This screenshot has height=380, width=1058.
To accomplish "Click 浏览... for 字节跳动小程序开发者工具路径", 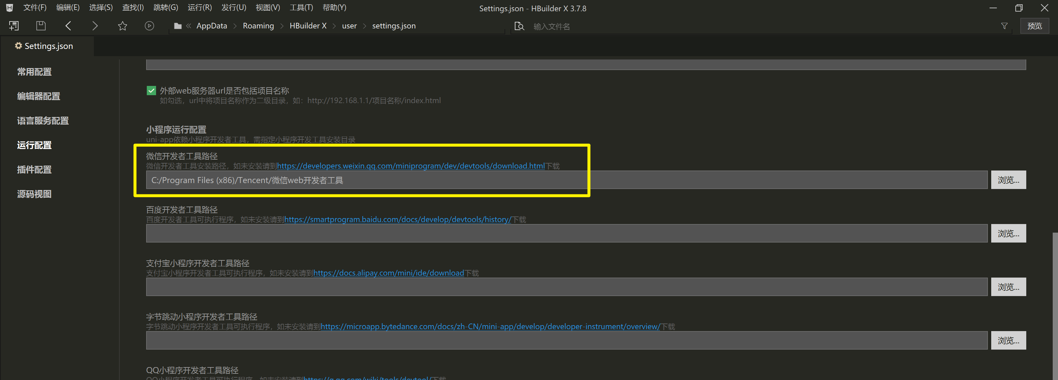I will 1008,341.
